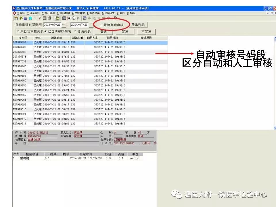Open the 质控管理 menu
This screenshot has height=207, width=276.
(x=78, y=13)
